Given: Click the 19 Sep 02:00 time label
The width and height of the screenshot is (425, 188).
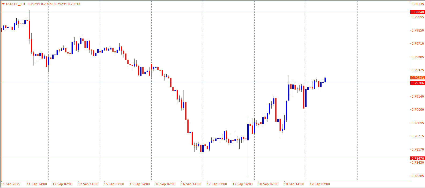Looking at the screenshot, I should tap(320, 184).
